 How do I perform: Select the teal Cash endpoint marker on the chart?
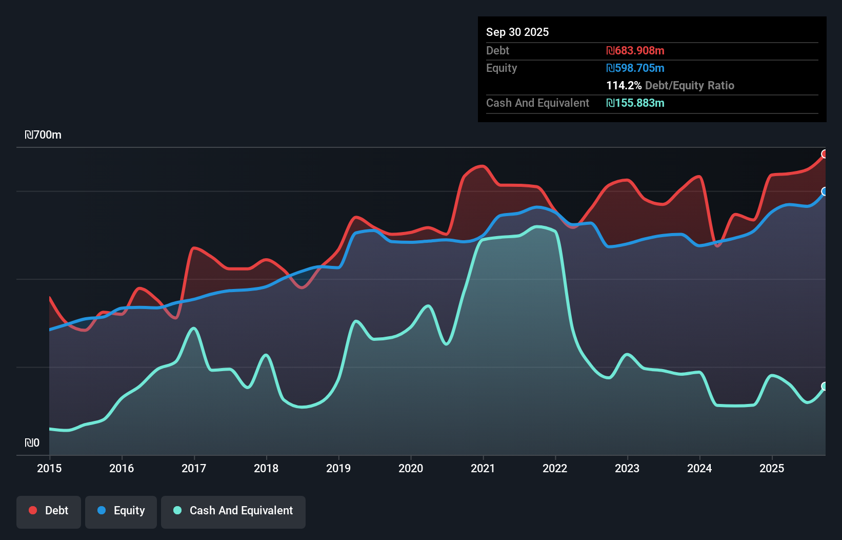(825, 386)
